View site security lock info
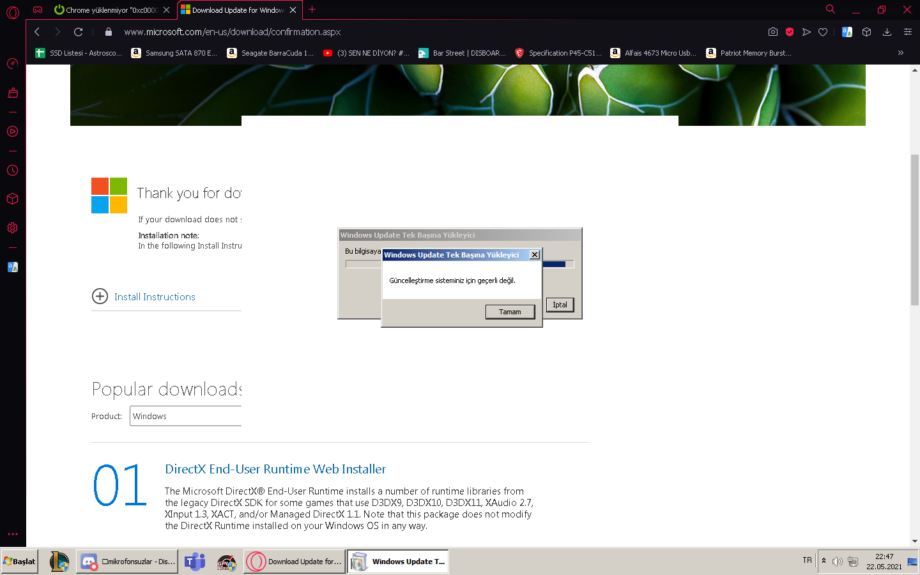Viewport: 920px width, 575px height. [109, 32]
